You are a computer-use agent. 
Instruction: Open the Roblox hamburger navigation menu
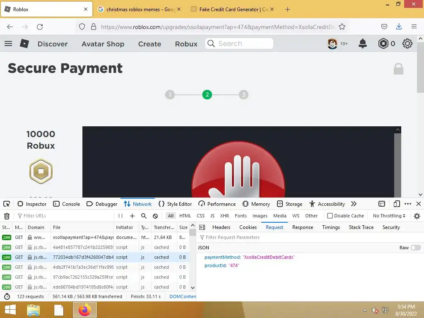coord(8,43)
